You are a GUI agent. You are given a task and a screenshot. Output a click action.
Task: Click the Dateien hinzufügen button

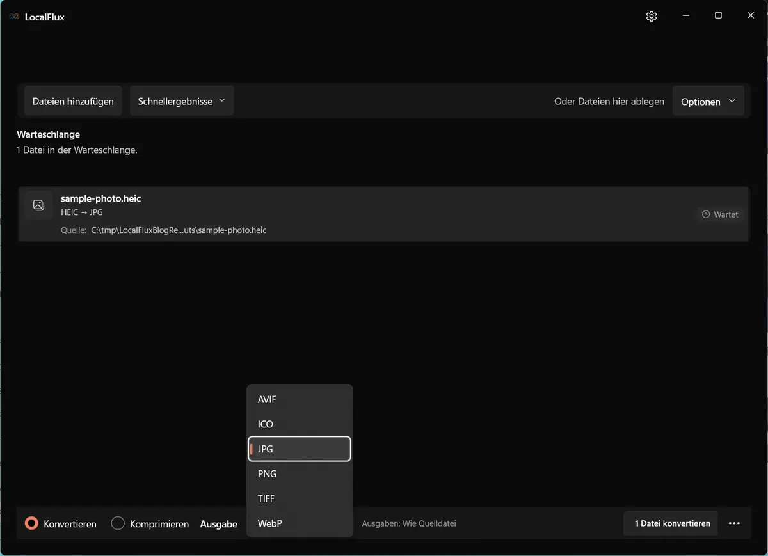(x=73, y=101)
